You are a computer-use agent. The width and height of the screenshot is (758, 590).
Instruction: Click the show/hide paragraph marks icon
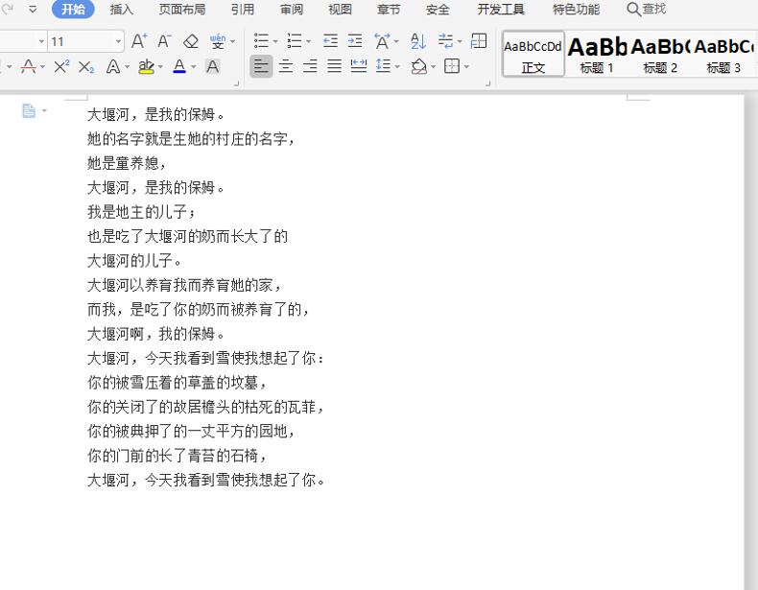coord(446,41)
